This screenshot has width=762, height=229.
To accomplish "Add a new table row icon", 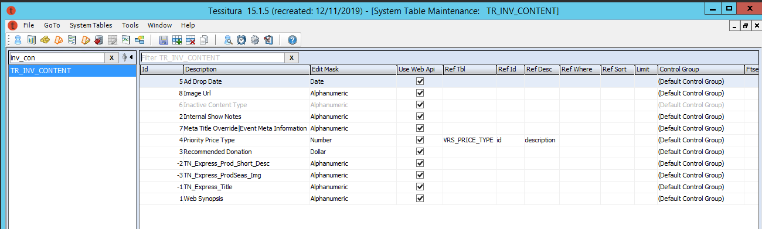I will [177, 40].
